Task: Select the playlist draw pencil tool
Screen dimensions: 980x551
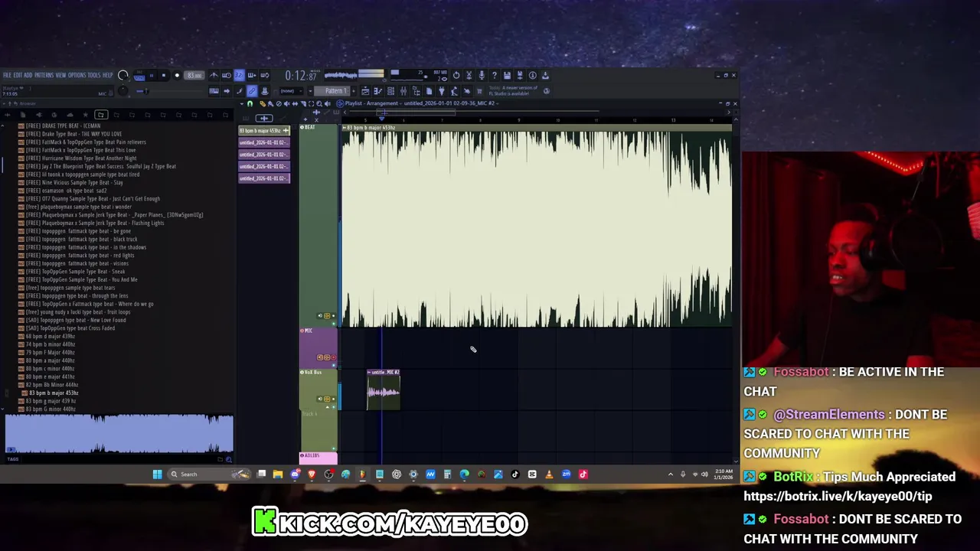Action: coord(263,103)
